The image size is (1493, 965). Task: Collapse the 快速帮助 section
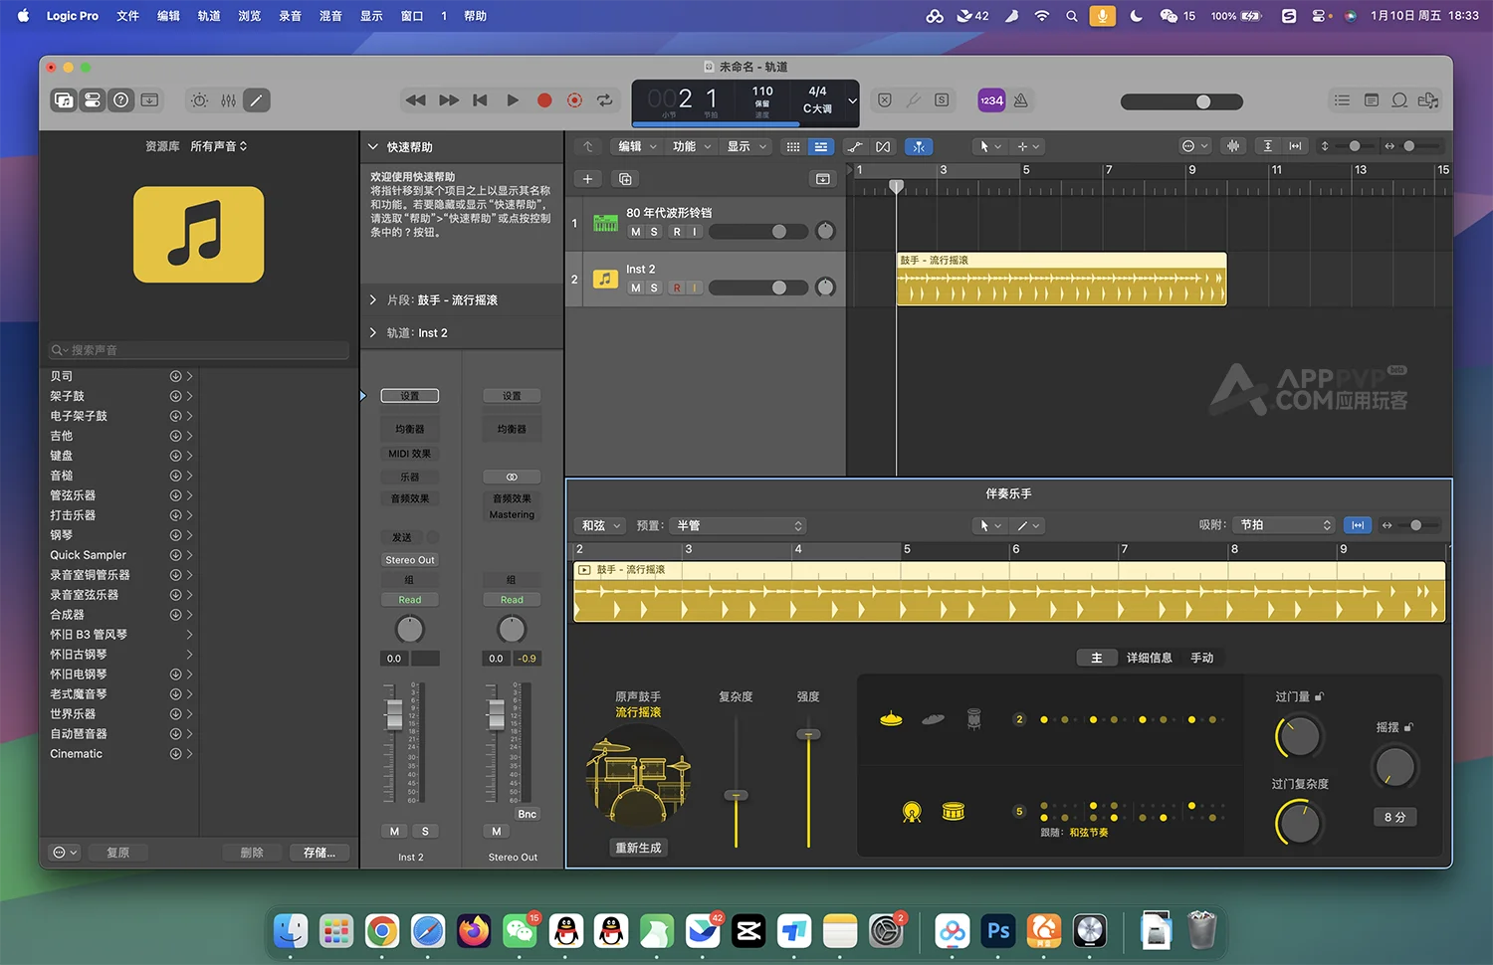tap(374, 146)
